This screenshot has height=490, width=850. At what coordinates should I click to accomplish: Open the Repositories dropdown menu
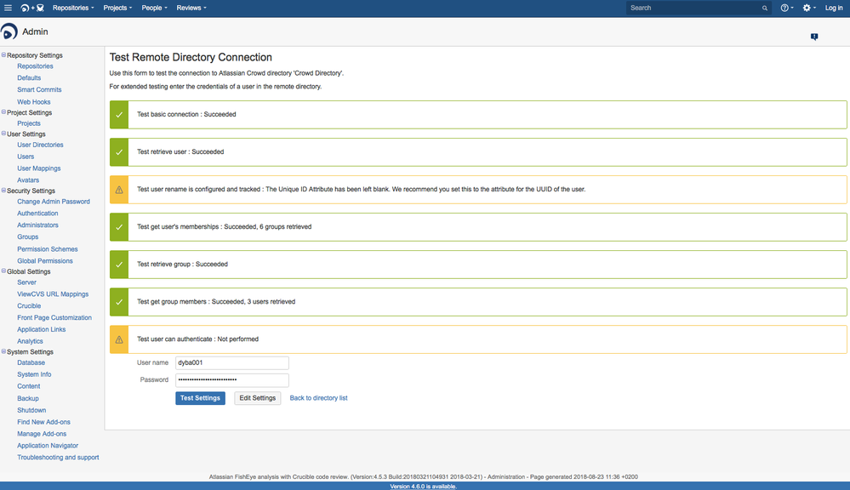pyautogui.click(x=73, y=8)
